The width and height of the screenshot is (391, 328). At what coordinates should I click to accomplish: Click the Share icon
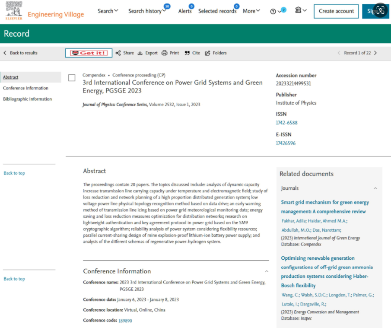[x=118, y=53]
